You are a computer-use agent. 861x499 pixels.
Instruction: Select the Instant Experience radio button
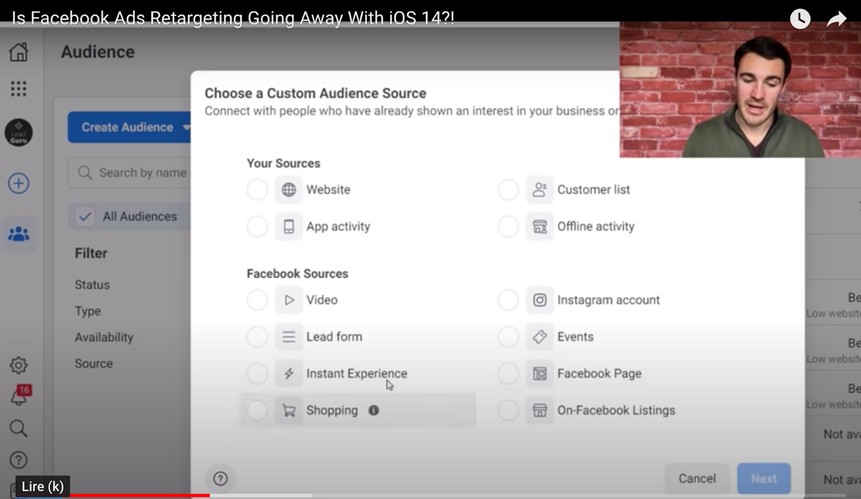[x=257, y=373]
